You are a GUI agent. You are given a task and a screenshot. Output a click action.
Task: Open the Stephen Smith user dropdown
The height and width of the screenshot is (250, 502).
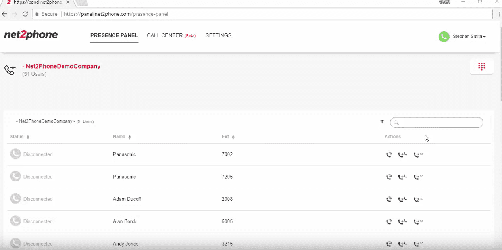pyautogui.click(x=469, y=37)
